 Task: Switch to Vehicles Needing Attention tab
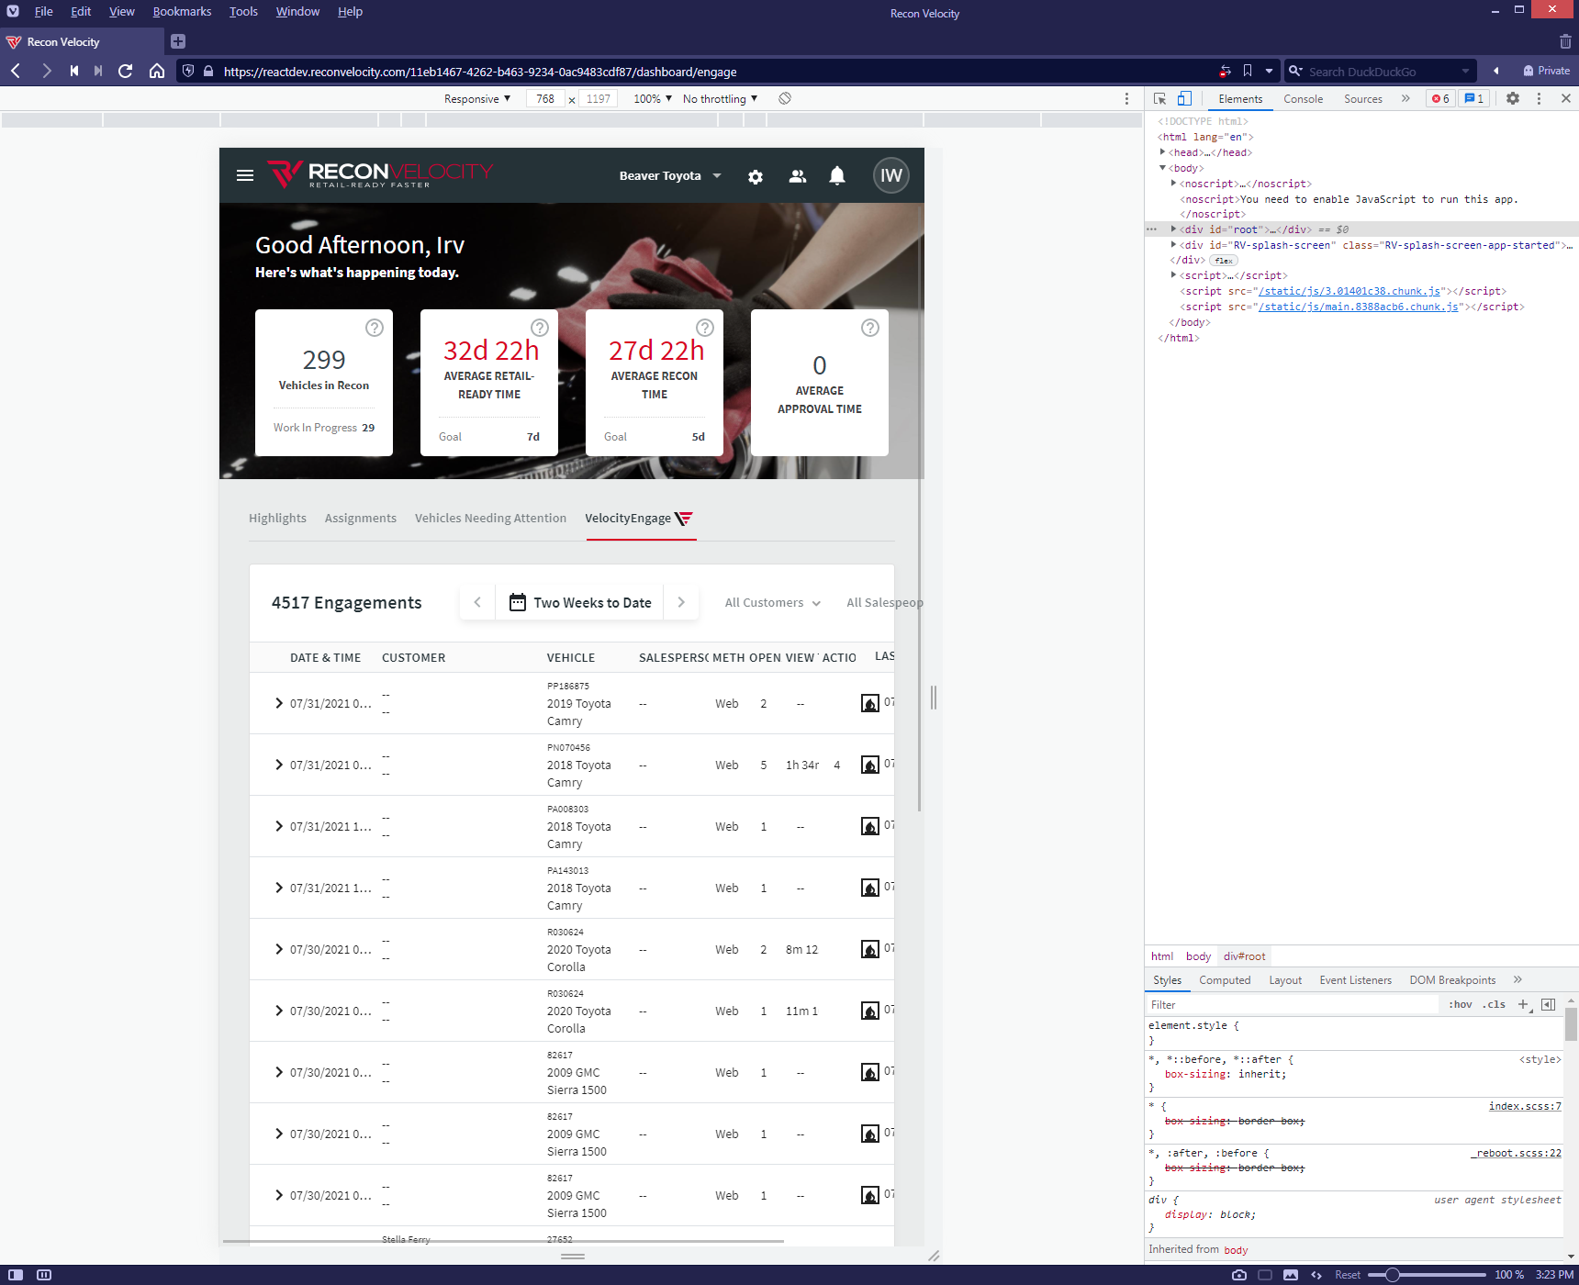[x=490, y=518]
